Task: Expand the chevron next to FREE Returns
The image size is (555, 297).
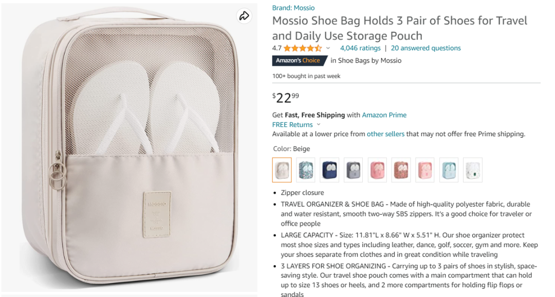Action: pyautogui.click(x=319, y=125)
